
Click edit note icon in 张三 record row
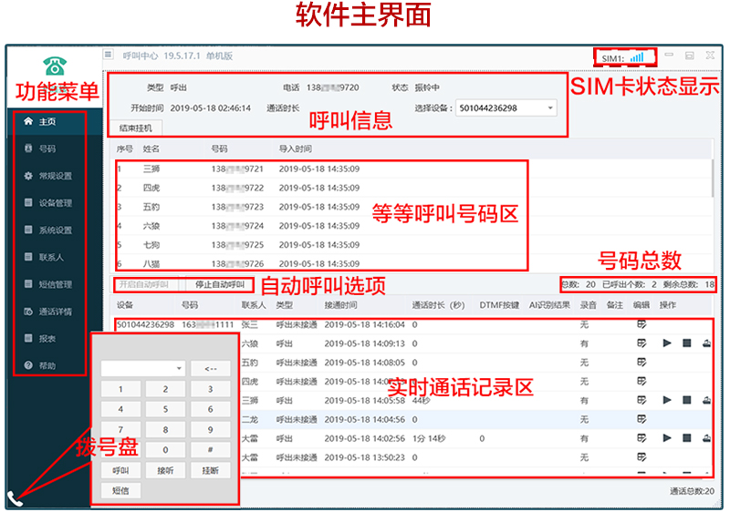click(641, 323)
